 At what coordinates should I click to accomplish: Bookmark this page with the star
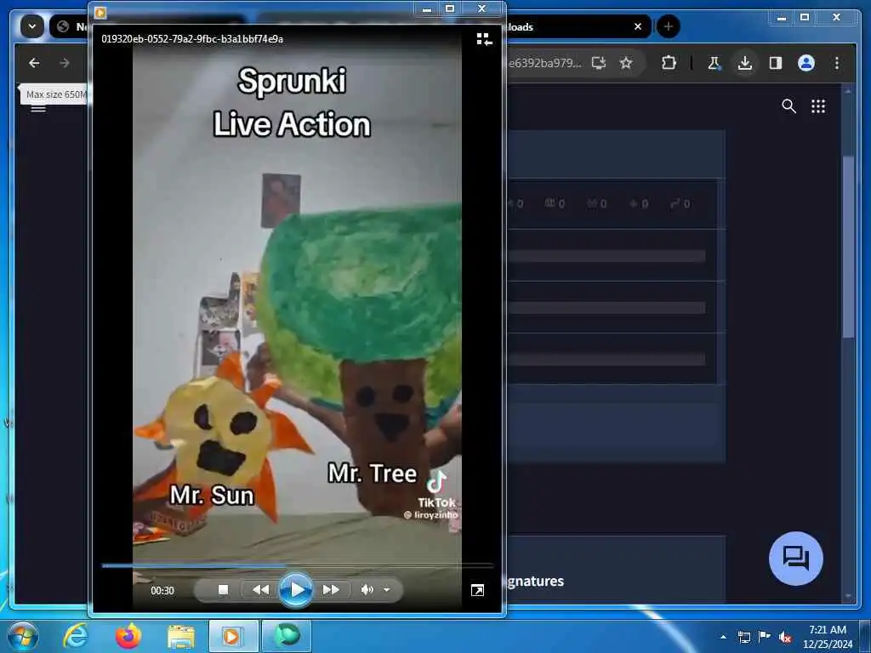coord(626,63)
